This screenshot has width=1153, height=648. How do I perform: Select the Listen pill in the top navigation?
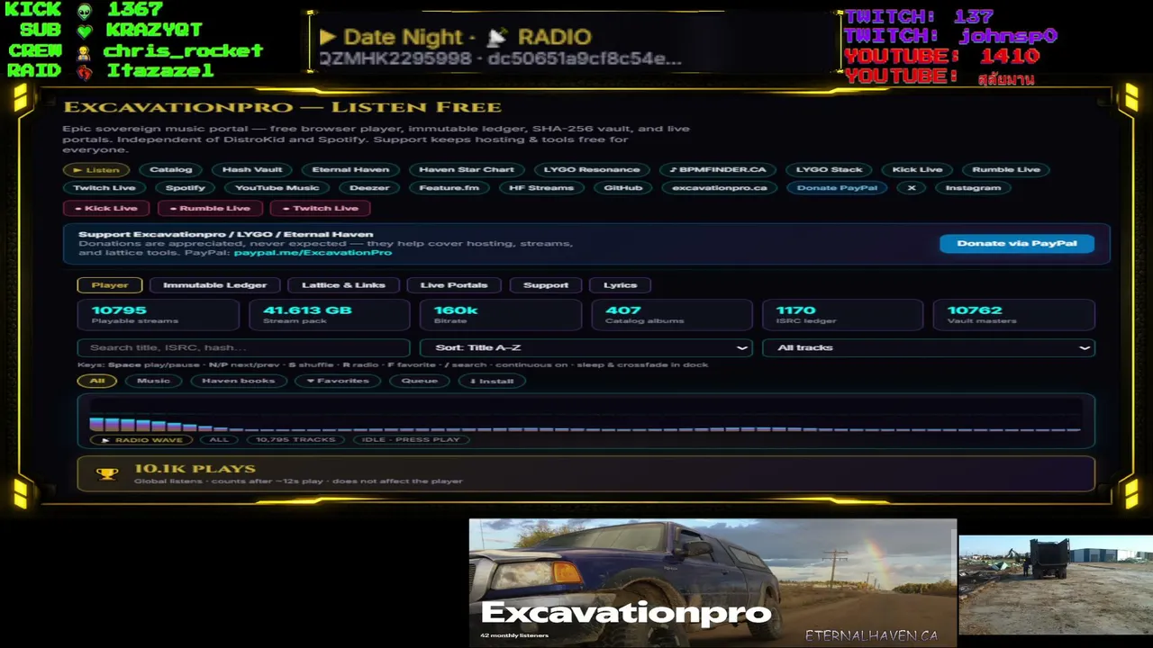click(x=96, y=169)
